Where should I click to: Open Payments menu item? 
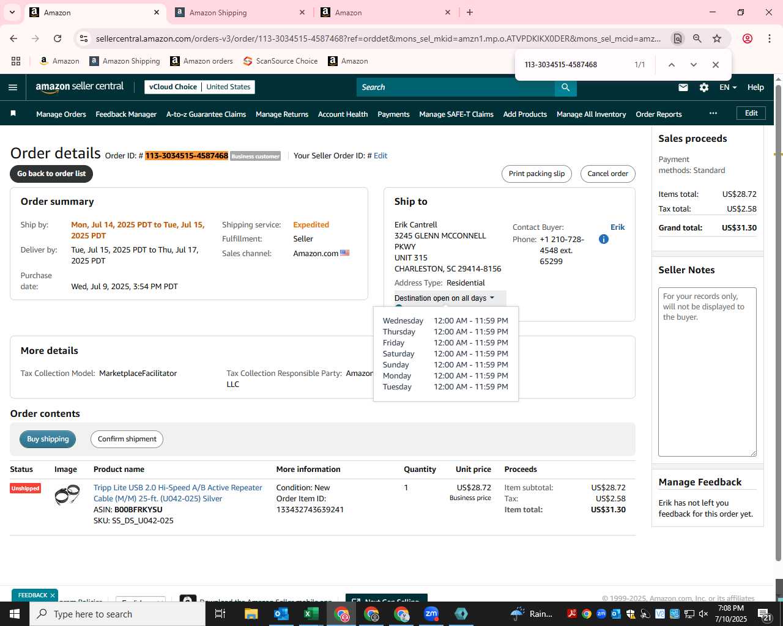393,114
